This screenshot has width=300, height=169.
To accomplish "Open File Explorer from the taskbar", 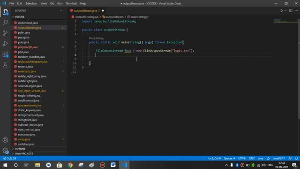I will 37,165.
